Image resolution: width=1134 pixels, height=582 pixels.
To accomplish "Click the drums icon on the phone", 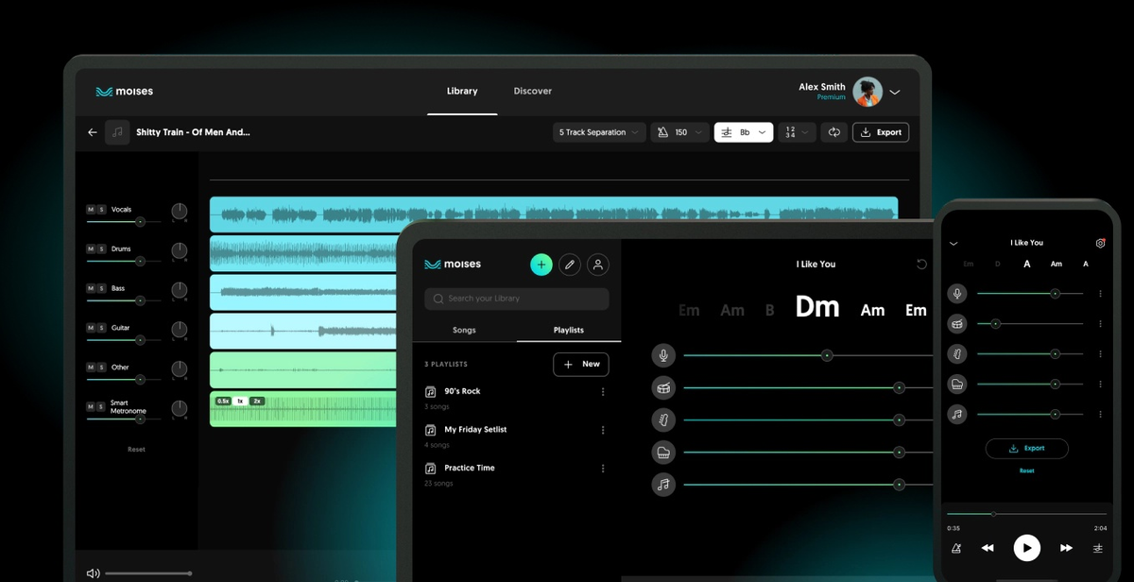I will [957, 324].
